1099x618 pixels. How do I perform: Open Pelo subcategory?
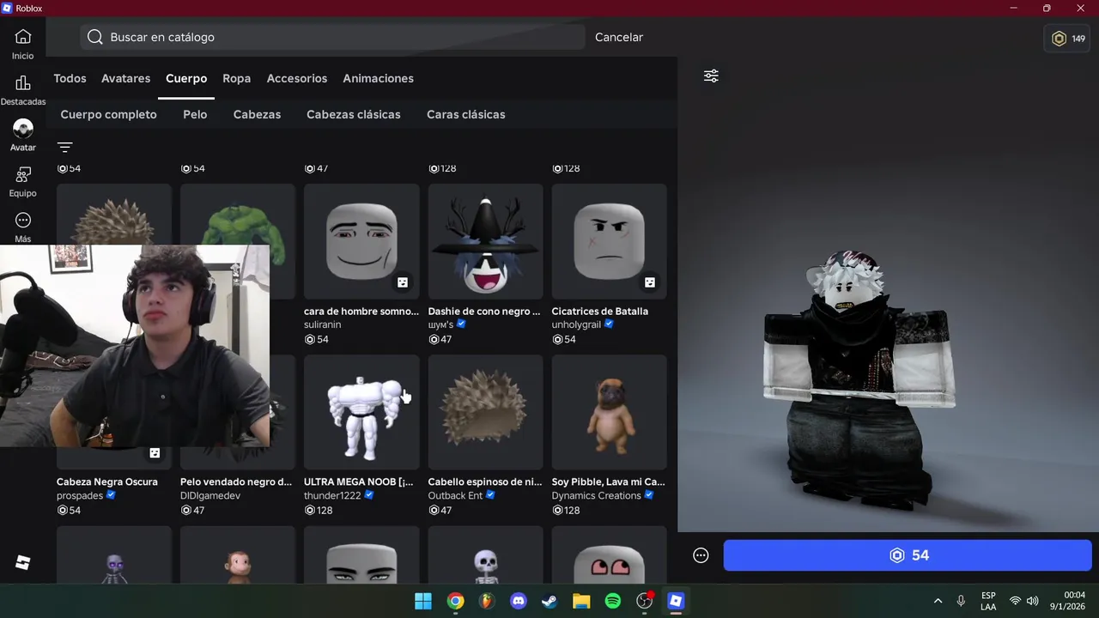pyautogui.click(x=195, y=114)
